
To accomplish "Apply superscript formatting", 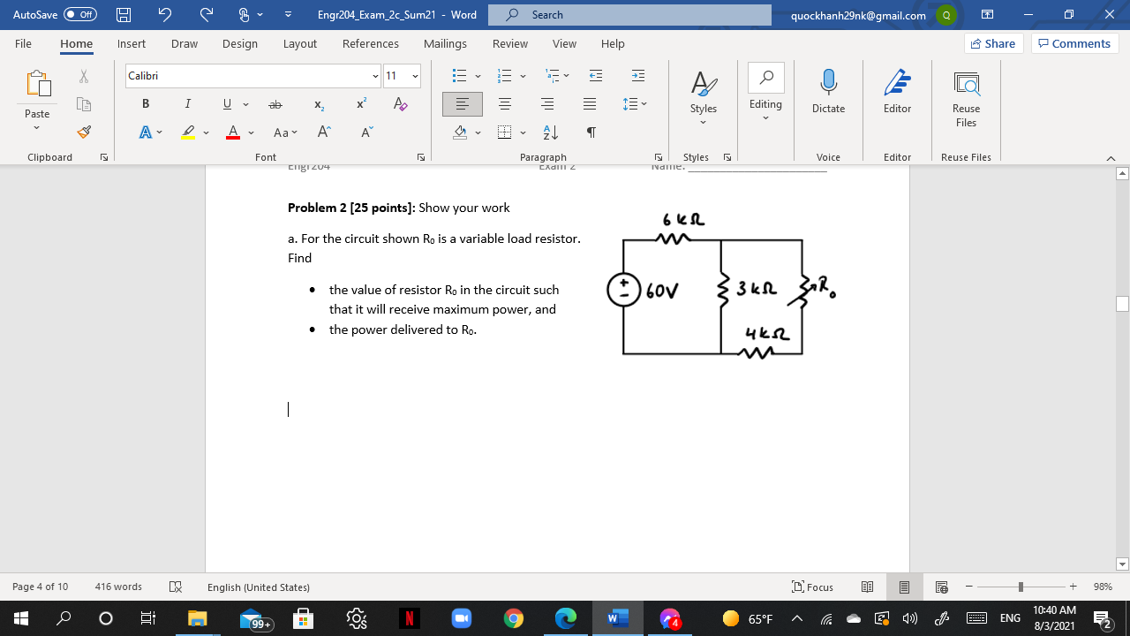I will pos(358,104).
